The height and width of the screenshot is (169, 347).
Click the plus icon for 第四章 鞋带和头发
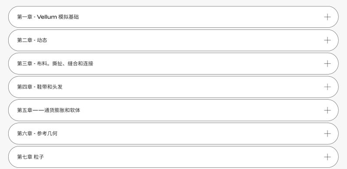pos(327,87)
